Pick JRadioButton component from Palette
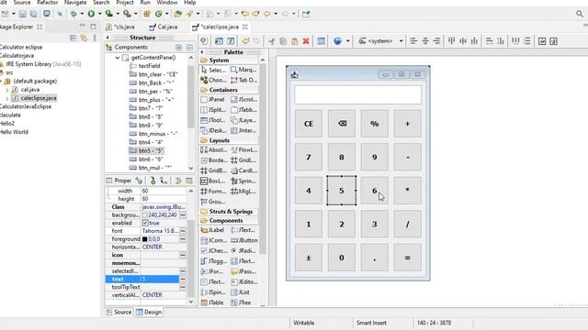Image resolution: width=588 pixels, height=330 pixels. tap(243, 250)
